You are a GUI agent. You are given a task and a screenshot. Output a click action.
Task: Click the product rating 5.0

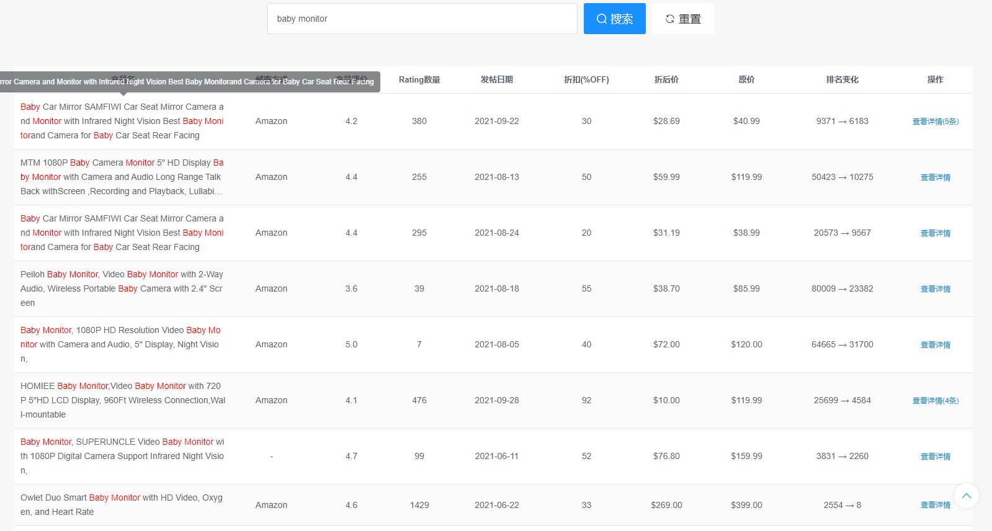coord(351,344)
